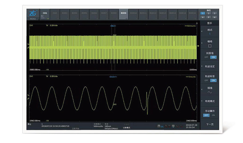This screenshot has width=243, height=143.
Task: Open 布局模式 layout mode submenu
Action: point(210,101)
